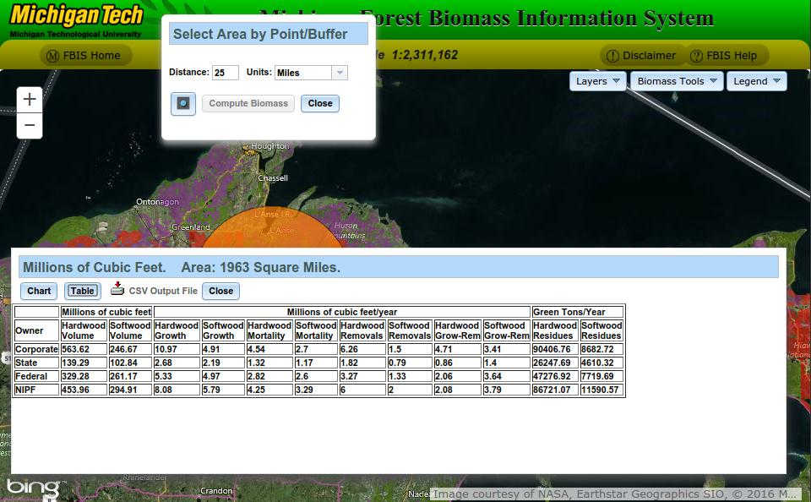Expand the Legend dropdown
Screen dimensions: 811x502
tap(756, 81)
